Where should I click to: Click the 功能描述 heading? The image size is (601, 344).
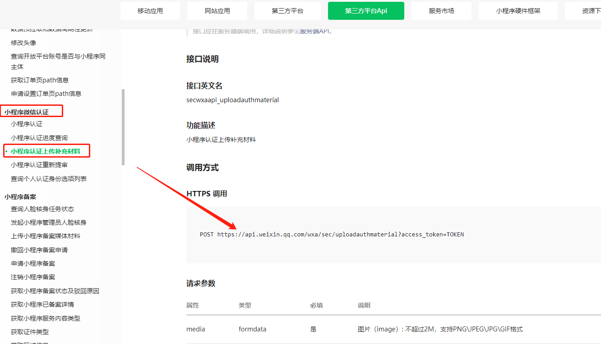click(x=201, y=125)
